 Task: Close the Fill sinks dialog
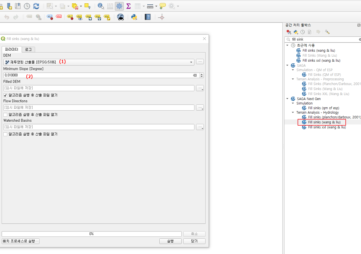(x=204, y=39)
